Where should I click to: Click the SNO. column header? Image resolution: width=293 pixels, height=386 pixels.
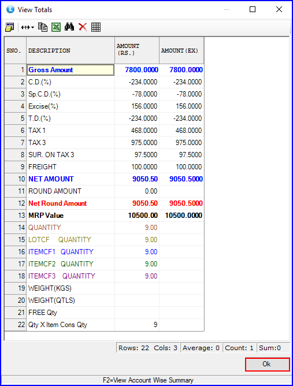(x=15, y=50)
